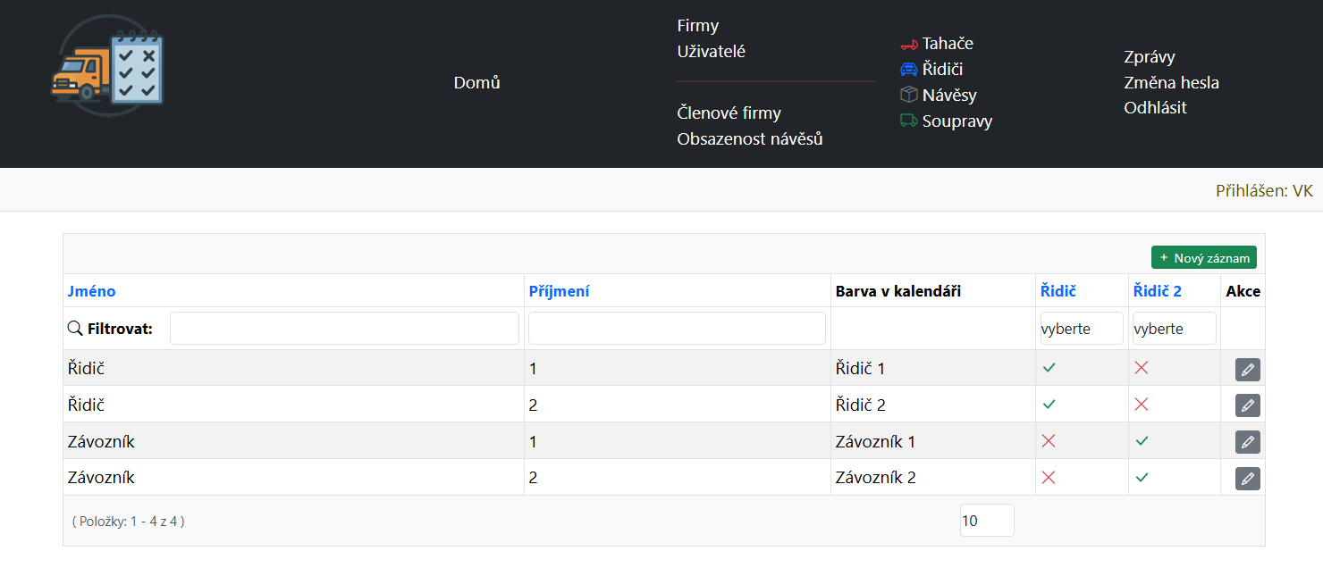Screen dimensions: 1323x568
Task: Edit the Řidič 2 row with its pencil icon
Action: (1248, 405)
